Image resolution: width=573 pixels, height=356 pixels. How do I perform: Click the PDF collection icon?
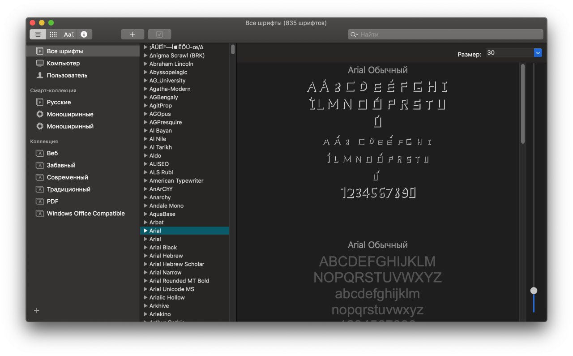40,202
